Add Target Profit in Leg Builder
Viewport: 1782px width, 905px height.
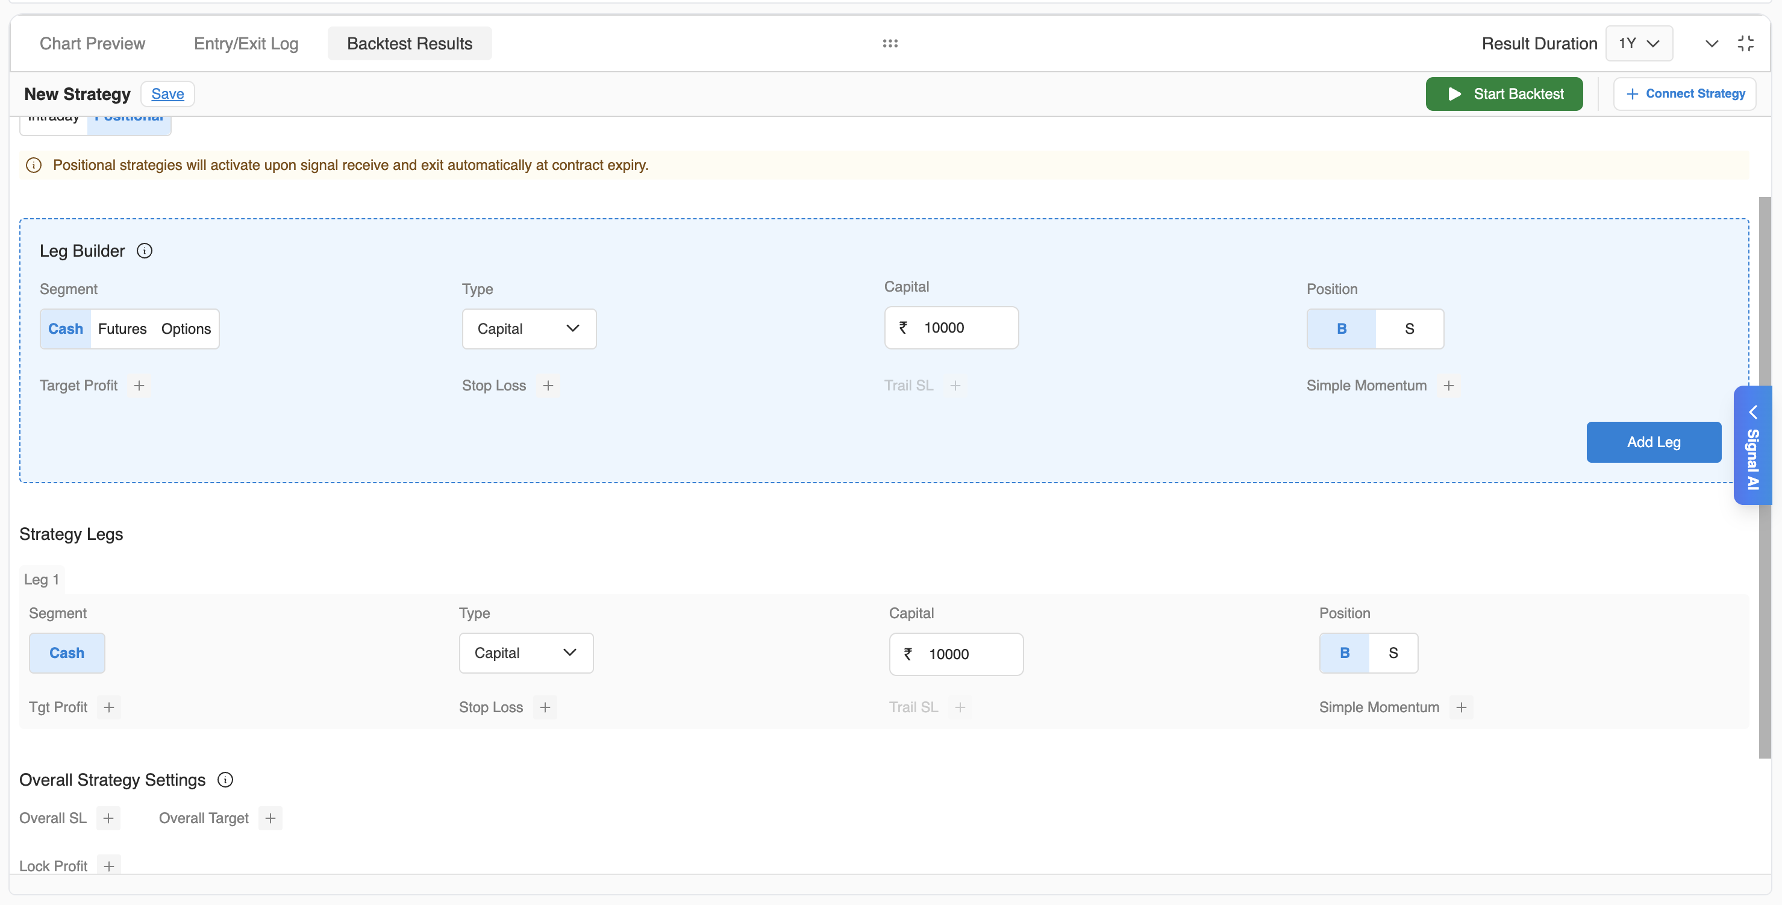pos(139,386)
